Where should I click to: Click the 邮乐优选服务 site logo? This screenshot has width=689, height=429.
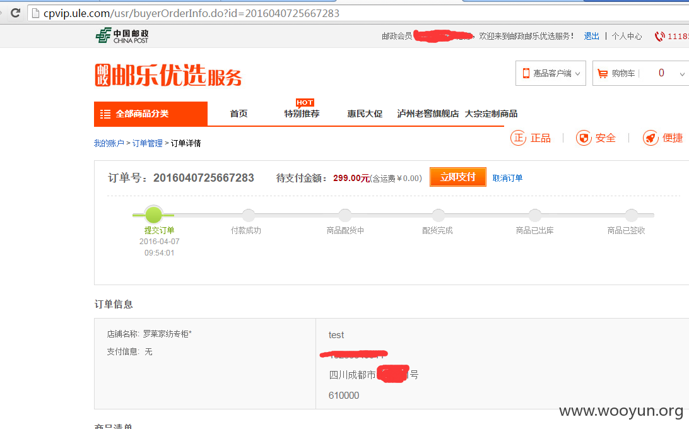168,75
